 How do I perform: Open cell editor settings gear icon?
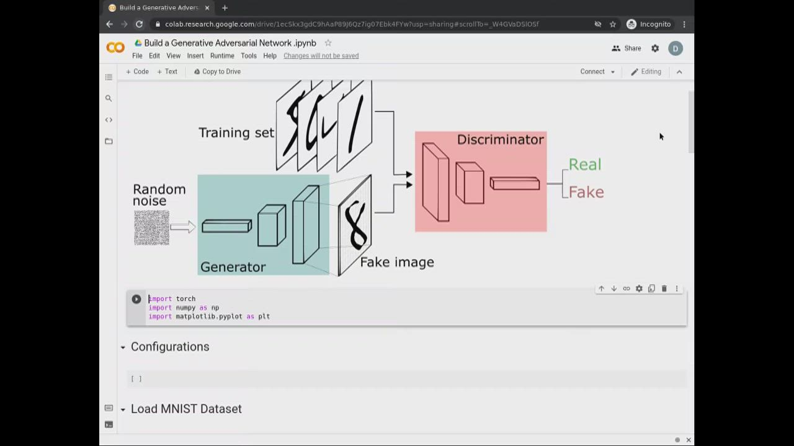639,289
